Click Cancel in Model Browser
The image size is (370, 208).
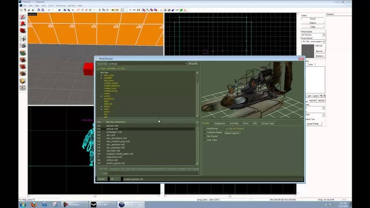tap(101, 179)
